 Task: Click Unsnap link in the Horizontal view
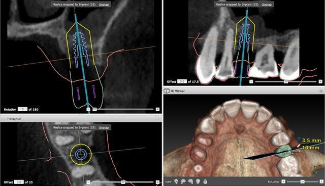coord(104,127)
